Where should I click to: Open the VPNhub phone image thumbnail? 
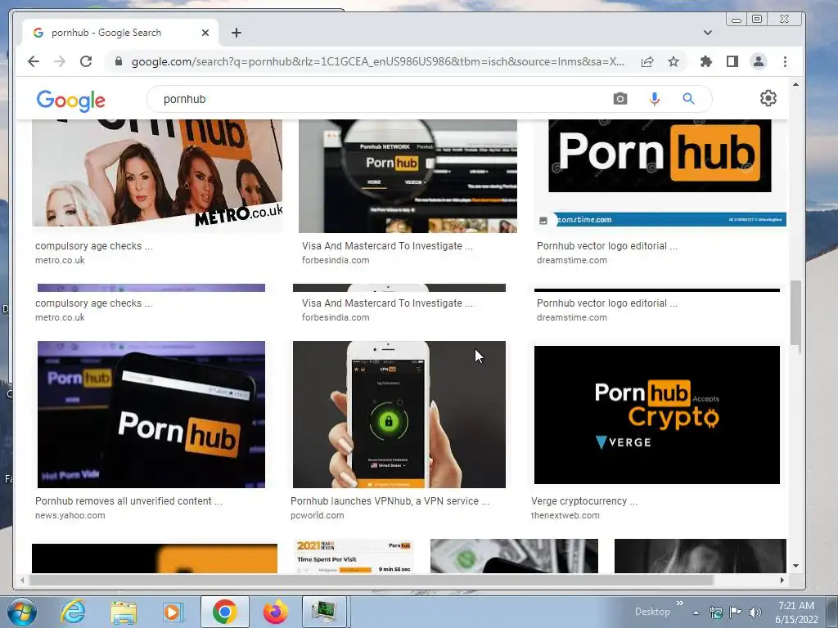point(399,415)
